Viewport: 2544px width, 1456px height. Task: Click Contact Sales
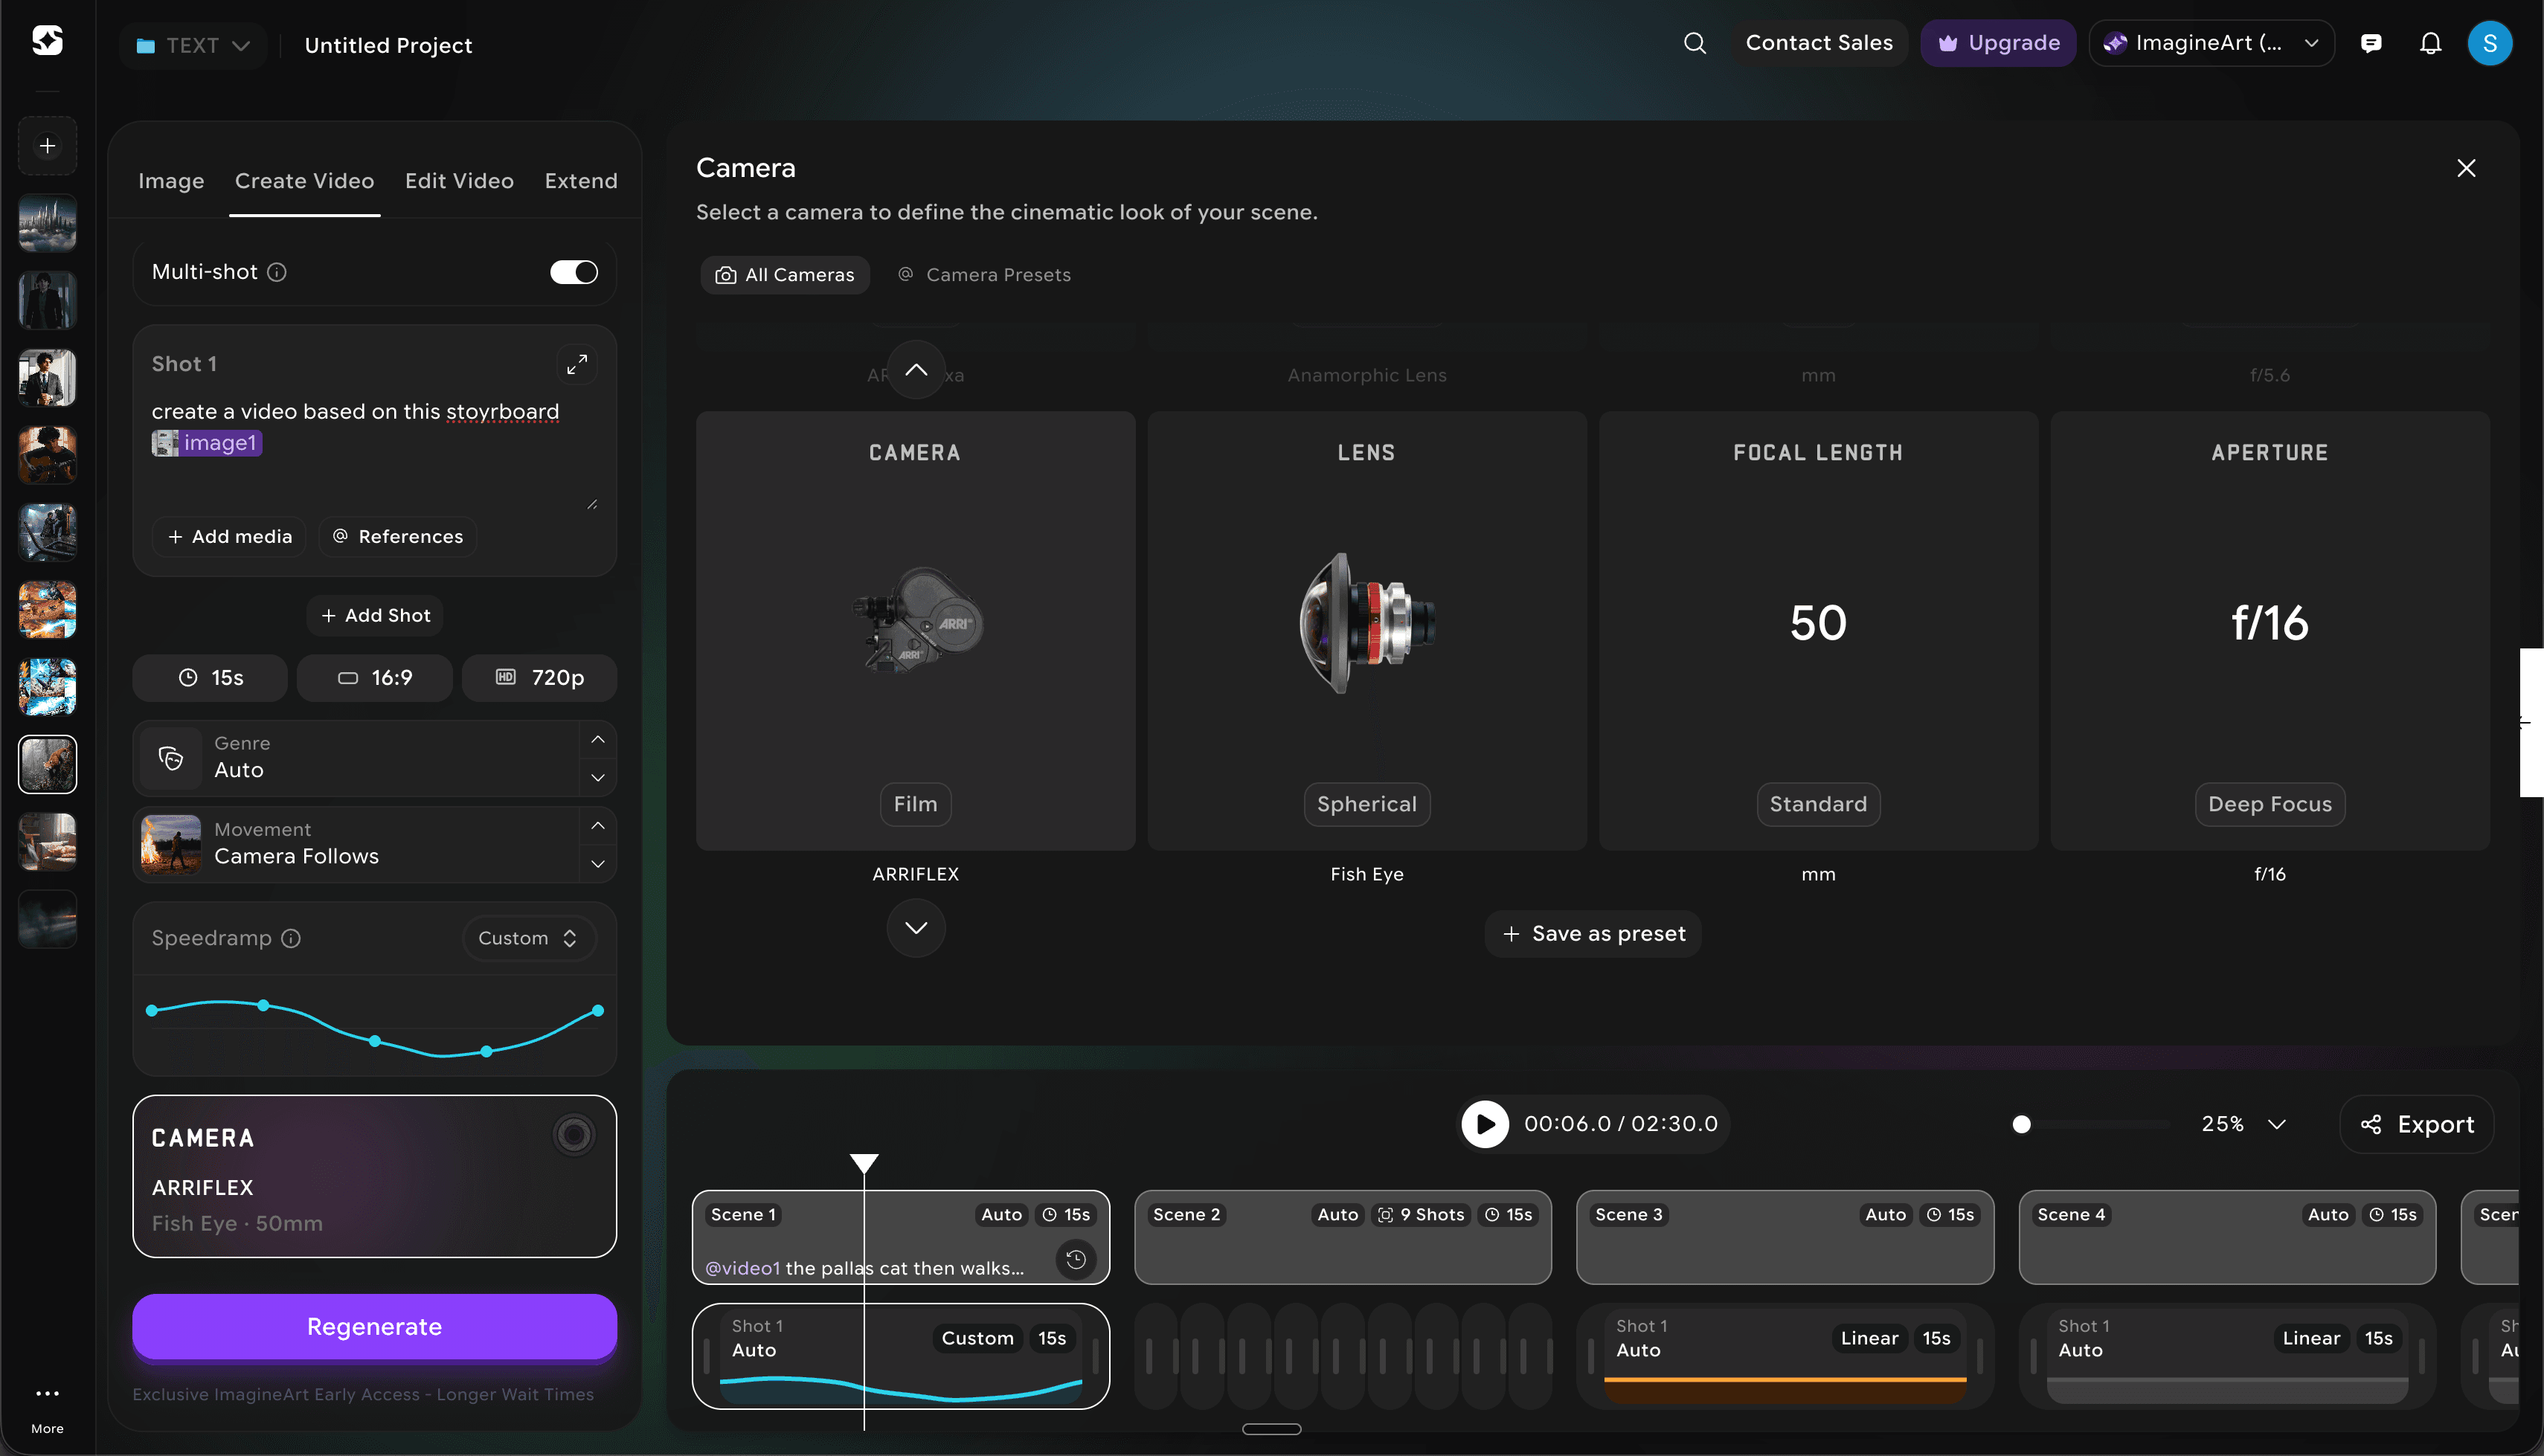tap(1819, 43)
